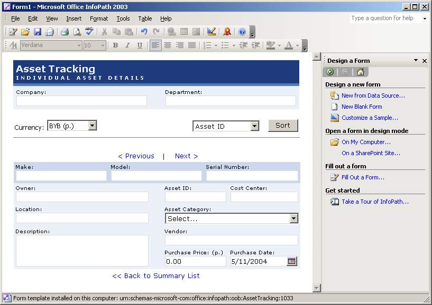
Task: Open the File menu
Action: click(15, 18)
